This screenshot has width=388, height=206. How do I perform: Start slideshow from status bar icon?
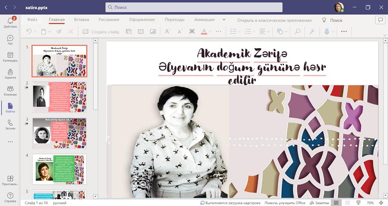(358, 203)
